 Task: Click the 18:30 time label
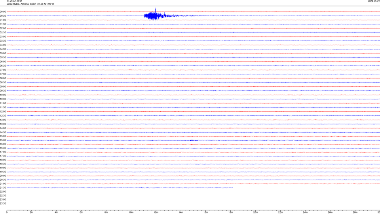(3, 164)
